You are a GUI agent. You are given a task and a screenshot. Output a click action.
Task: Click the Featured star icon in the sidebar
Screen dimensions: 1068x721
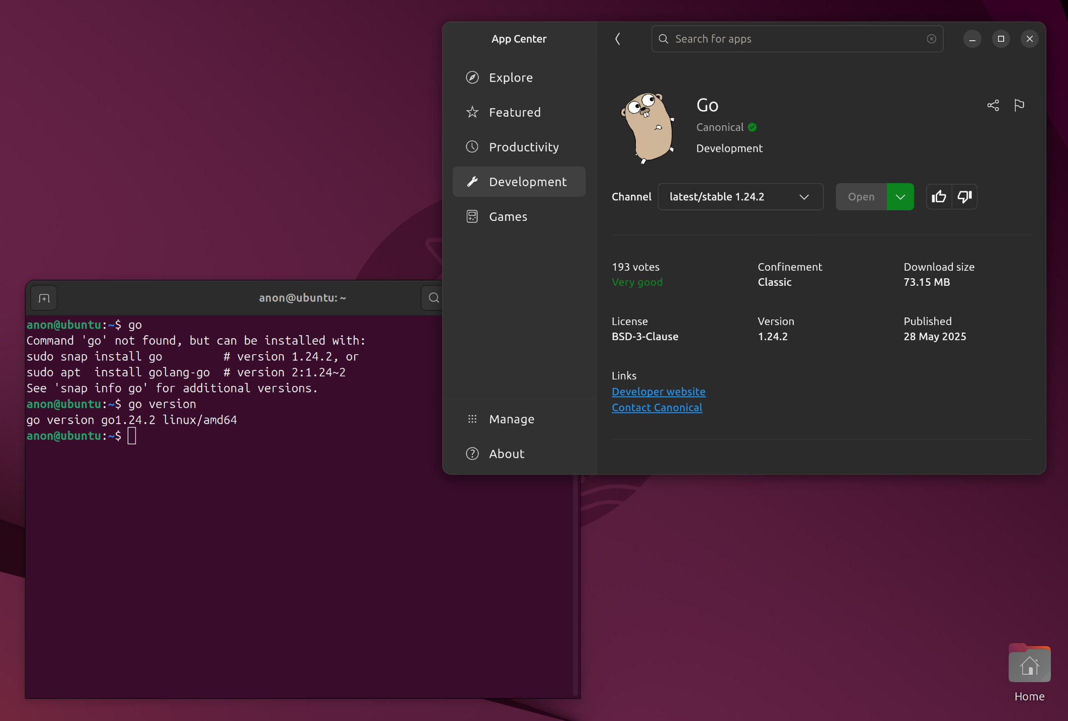pyautogui.click(x=472, y=112)
